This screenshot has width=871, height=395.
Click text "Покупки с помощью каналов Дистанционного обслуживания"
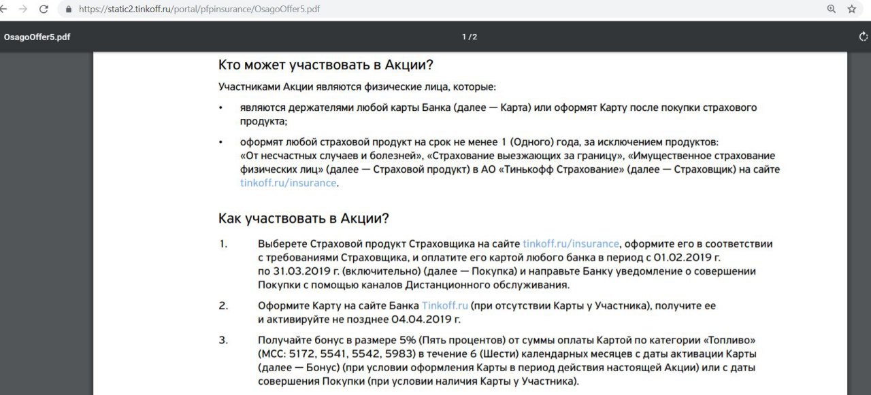pos(414,285)
